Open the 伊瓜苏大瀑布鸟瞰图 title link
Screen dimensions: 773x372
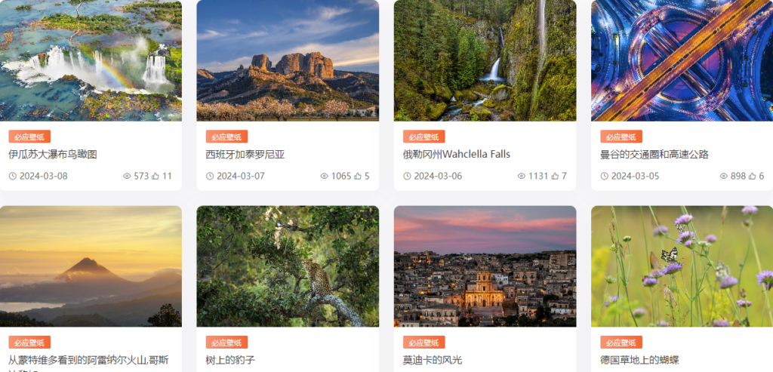[53, 154]
